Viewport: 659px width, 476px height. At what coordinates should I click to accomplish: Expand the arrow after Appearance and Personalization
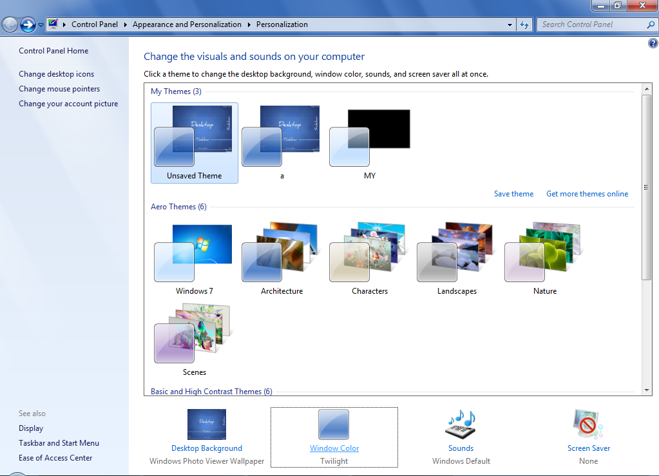(x=249, y=24)
